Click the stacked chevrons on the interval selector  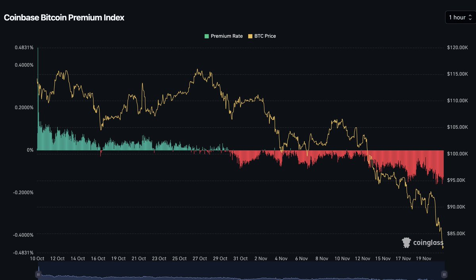pos(469,17)
